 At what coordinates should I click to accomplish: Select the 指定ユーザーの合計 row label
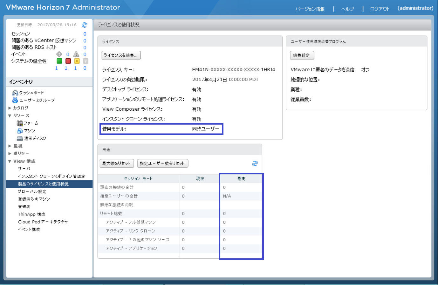coord(119,196)
